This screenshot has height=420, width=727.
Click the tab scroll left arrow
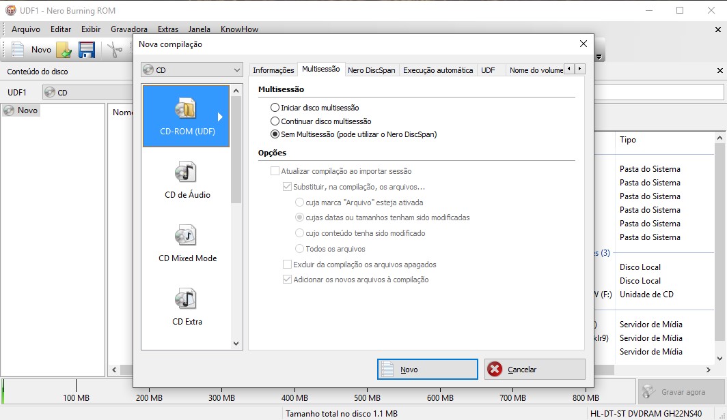pyautogui.click(x=569, y=69)
